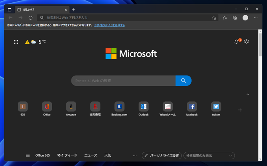The width and height of the screenshot is (267, 166).
Task: Open the Office quick link tile
Action: (47, 109)
